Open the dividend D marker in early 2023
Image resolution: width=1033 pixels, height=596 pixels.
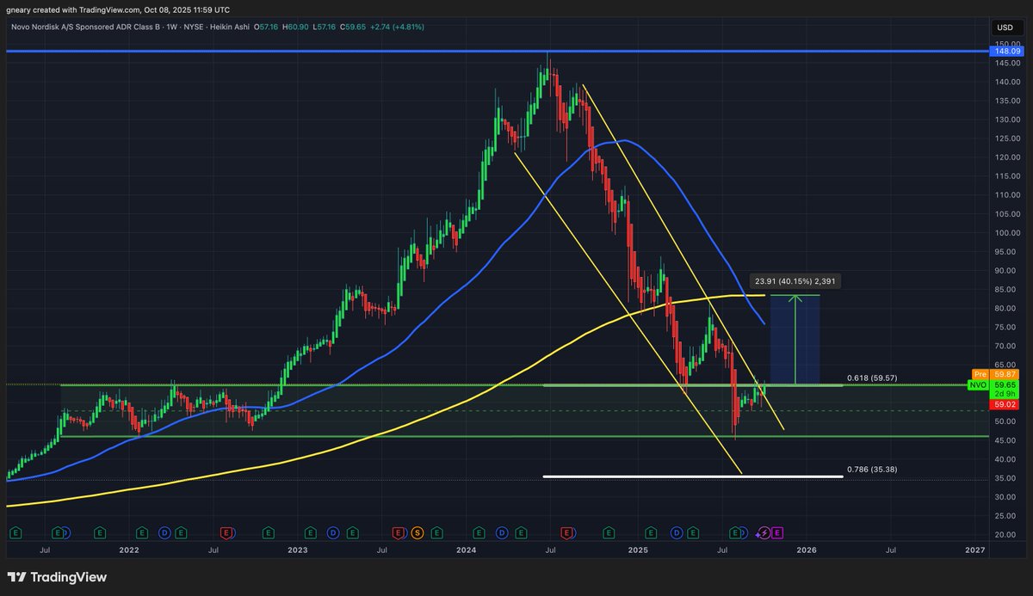pyautogui.click(x=333, y=533)
